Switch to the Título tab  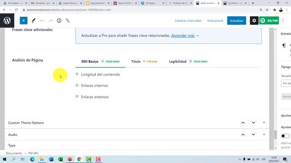(144, 62)
